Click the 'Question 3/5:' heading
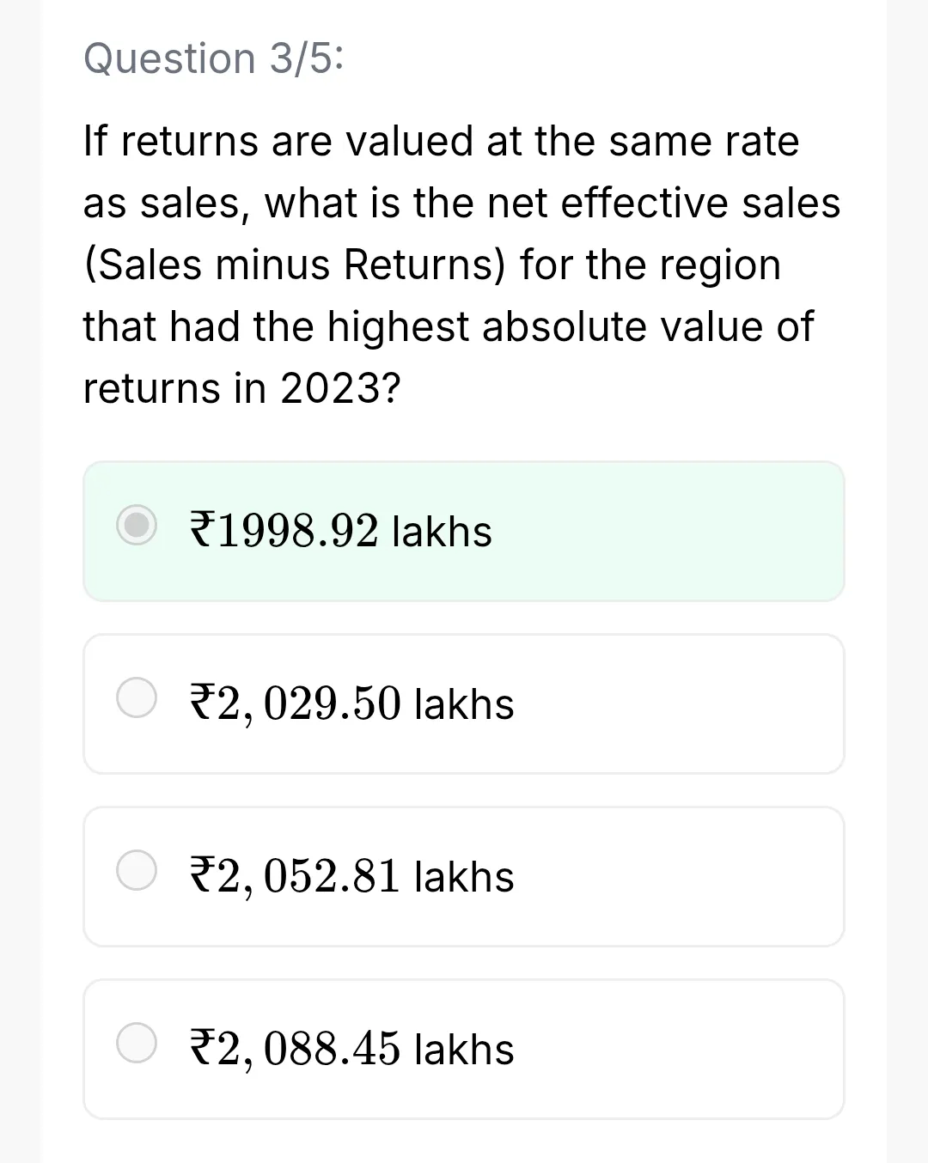 214,58
